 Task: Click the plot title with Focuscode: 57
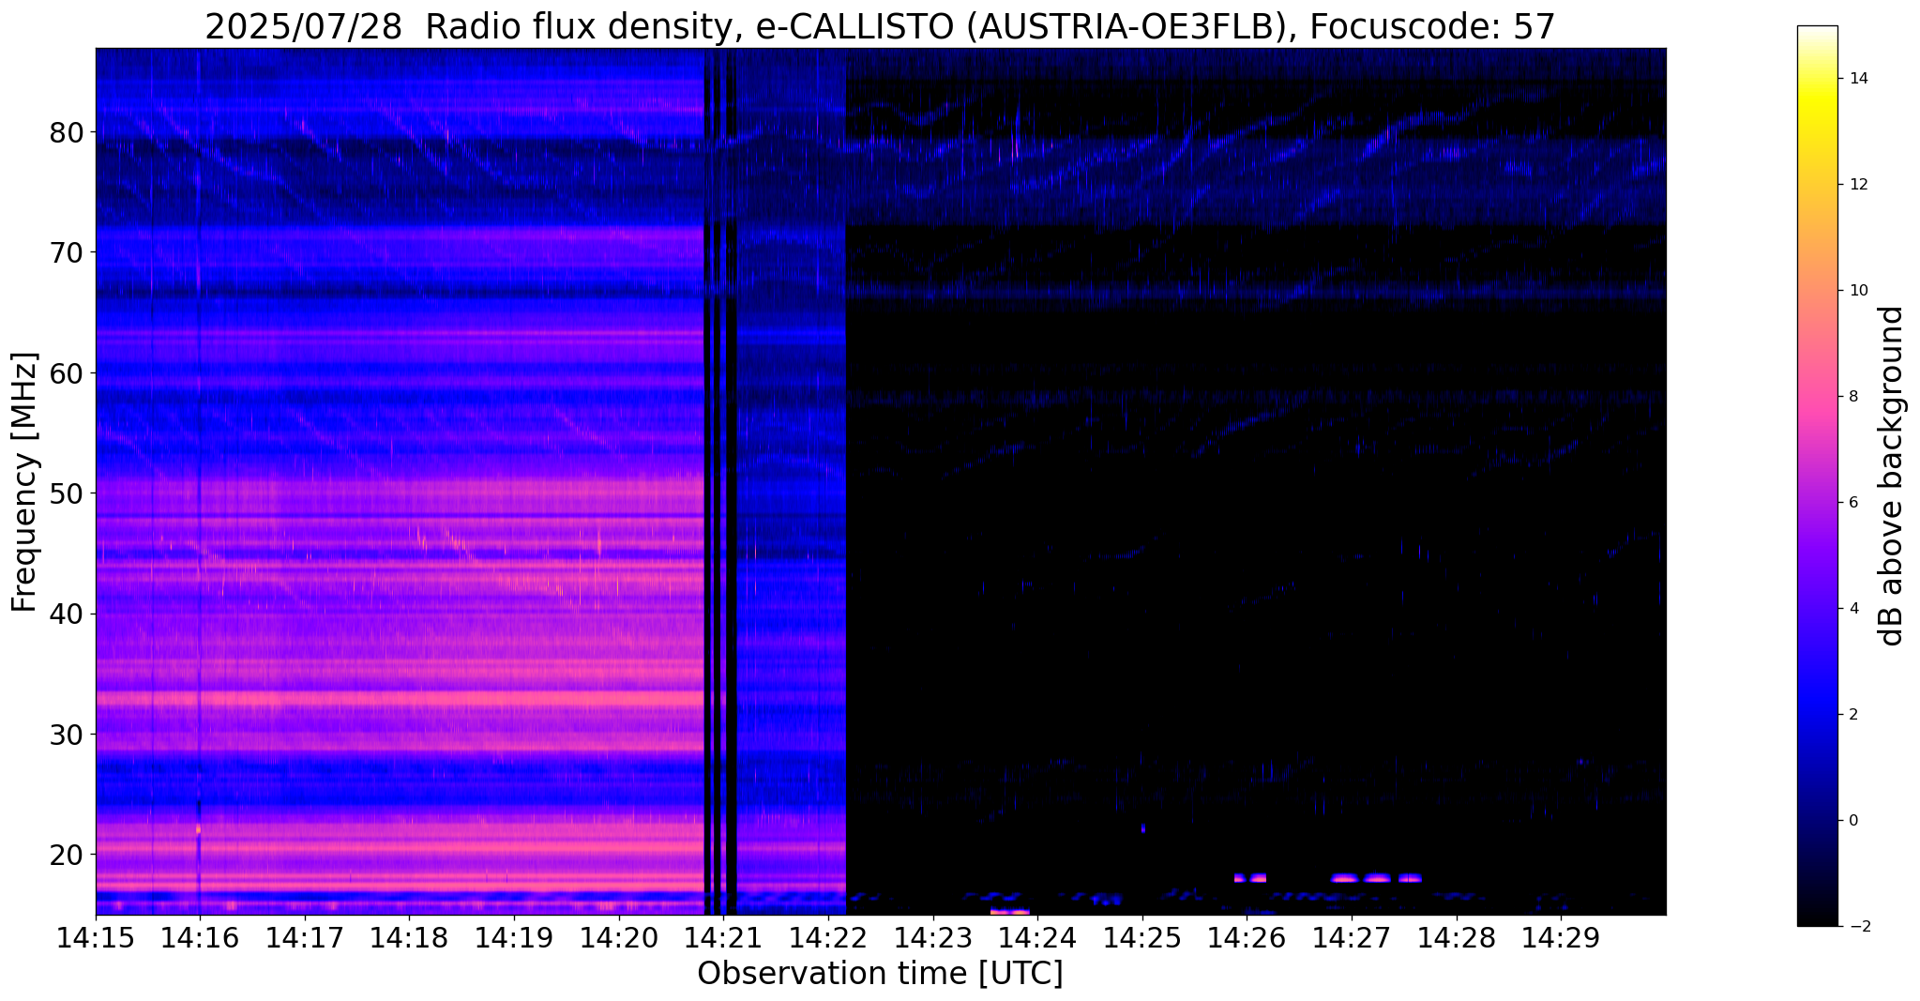pyautogui.click(x=880, y=26)
